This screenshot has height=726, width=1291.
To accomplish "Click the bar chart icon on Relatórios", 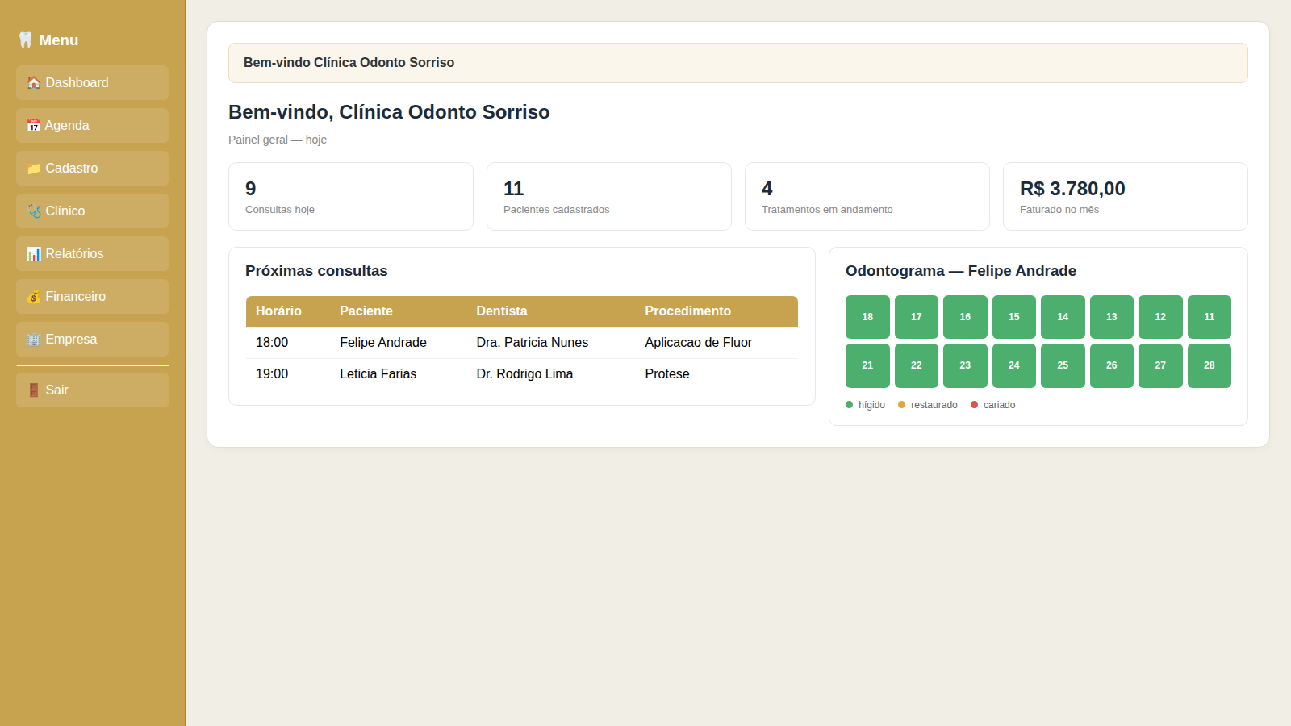I will (34, 254).
